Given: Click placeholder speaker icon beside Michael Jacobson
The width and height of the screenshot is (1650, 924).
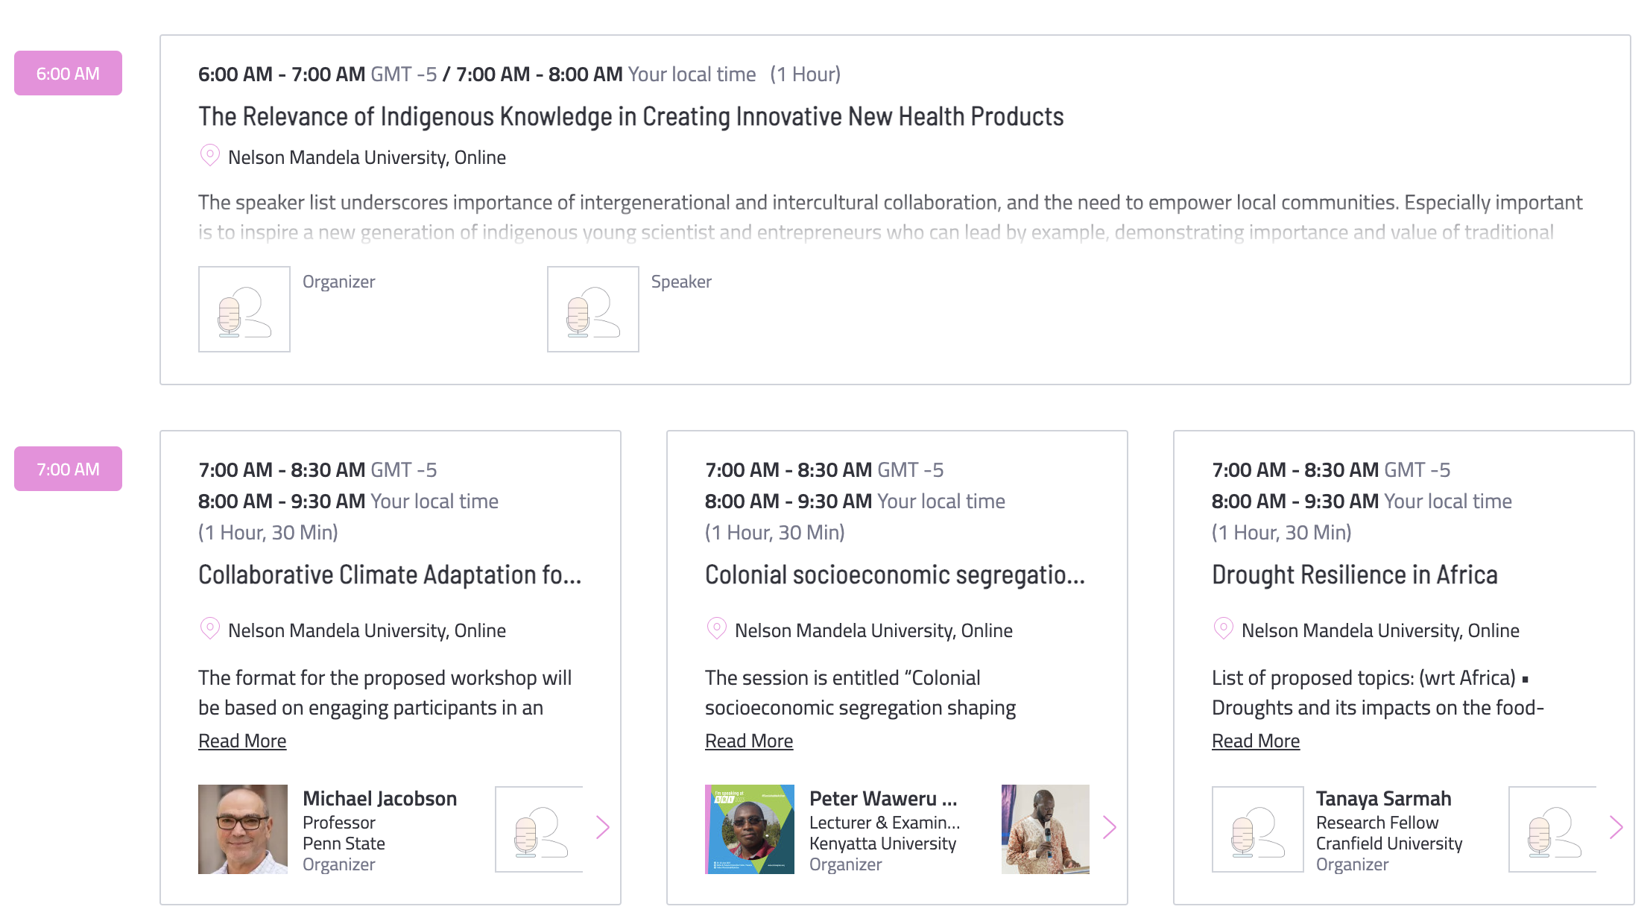Looking at the screenshot, I should pos(539,829).
